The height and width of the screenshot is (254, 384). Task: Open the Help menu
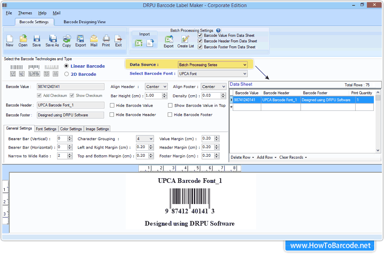[42, 13]
